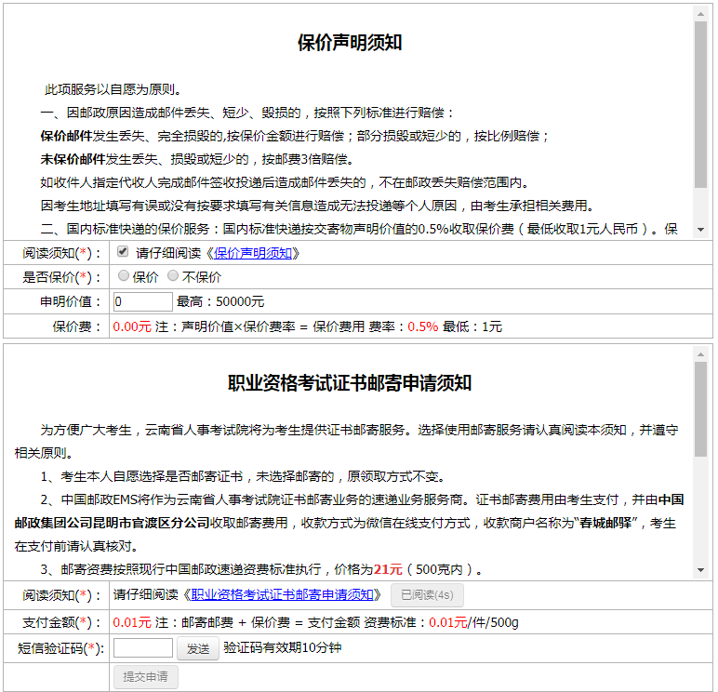Click up arrow of insurance notice scrollbar
The height and width of the screenshot is (692, 718).
[x=700, y=13]
